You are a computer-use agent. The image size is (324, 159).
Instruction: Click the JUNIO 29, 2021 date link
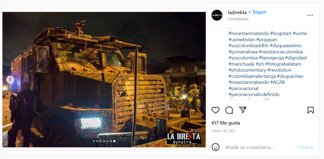223,131
